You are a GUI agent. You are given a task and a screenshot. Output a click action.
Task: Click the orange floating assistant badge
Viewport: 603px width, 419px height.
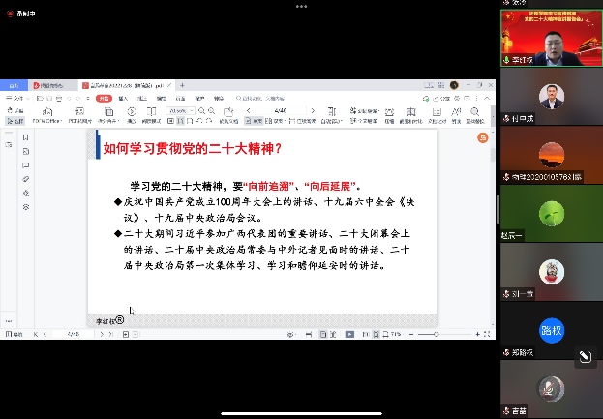[482, 137]
